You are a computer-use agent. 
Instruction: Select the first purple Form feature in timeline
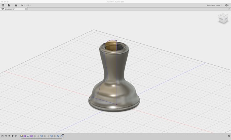[x=25, y=136]
